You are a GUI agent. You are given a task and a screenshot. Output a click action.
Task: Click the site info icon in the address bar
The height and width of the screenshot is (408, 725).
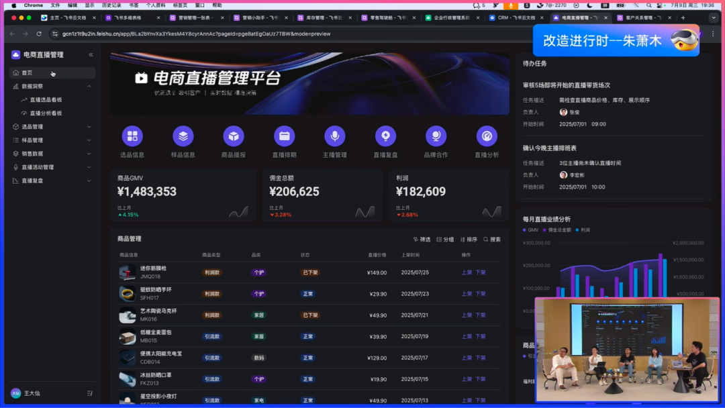55,34
